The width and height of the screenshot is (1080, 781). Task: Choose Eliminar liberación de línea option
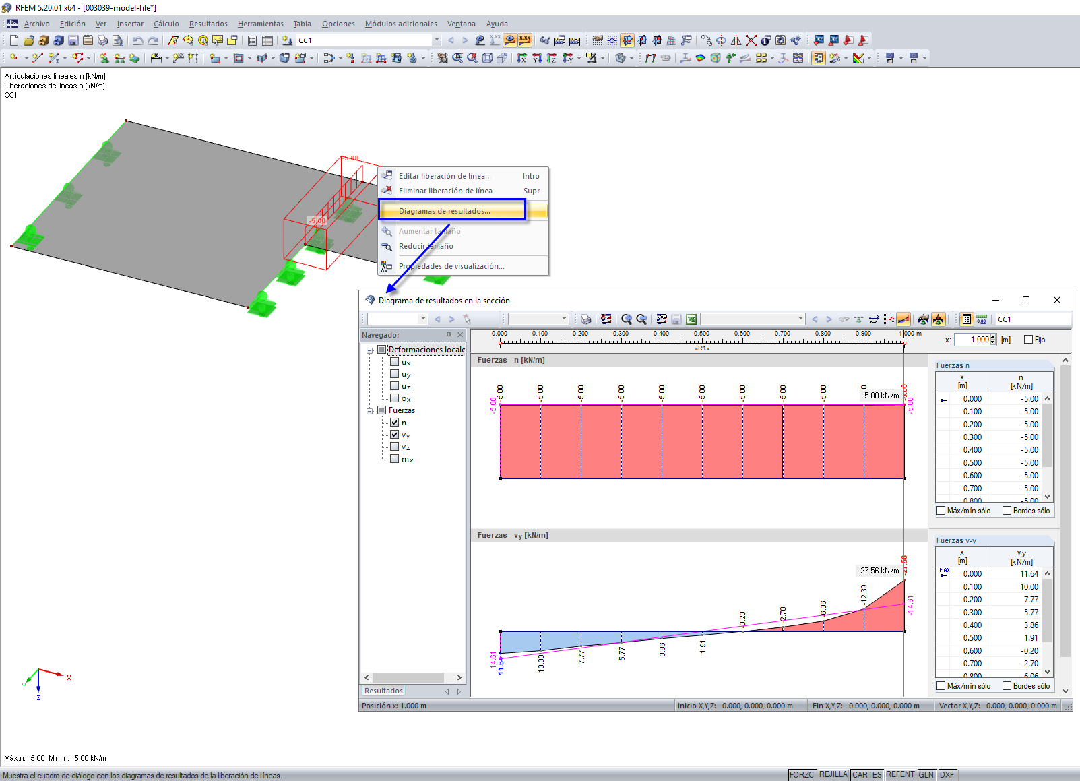(x=464, y=191)
